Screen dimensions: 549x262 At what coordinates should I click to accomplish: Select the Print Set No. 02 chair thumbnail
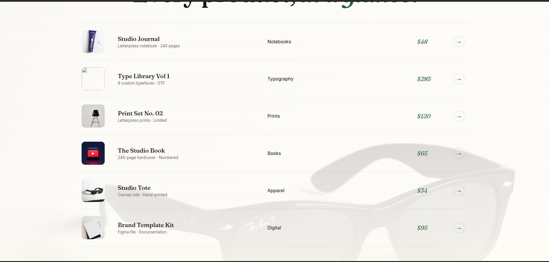tap(93, 116)
